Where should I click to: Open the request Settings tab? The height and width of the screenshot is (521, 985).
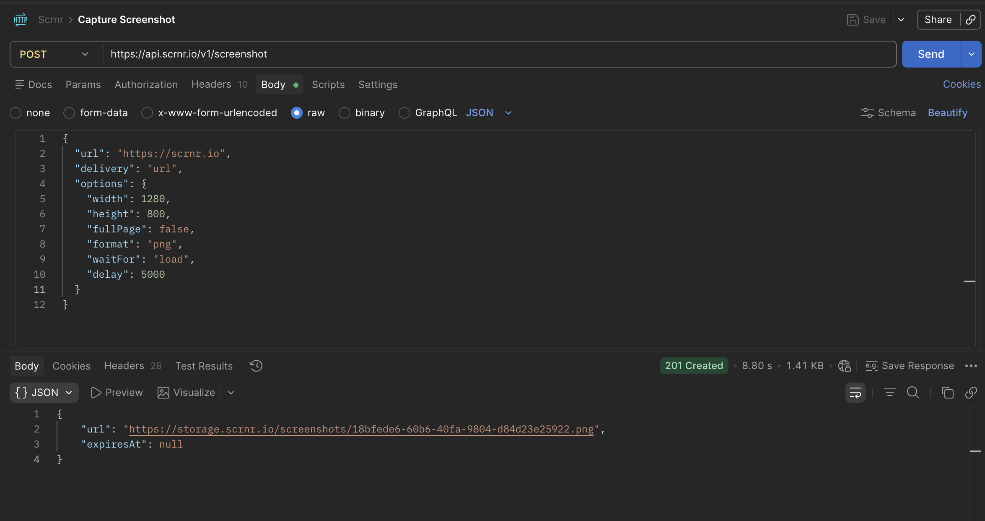pos(378,85)
